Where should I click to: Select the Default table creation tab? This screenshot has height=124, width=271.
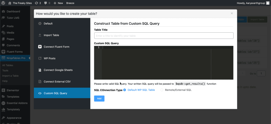tap(62, 23)
